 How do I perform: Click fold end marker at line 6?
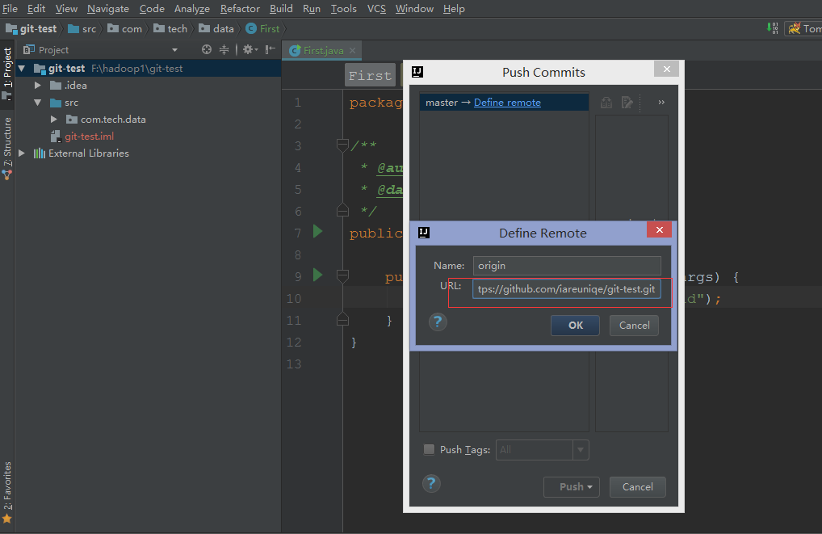click(x=342, y=210)
